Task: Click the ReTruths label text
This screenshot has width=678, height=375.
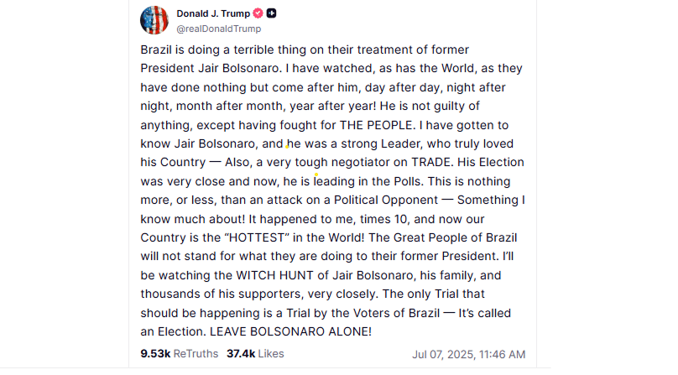Action: click(196, 354)
